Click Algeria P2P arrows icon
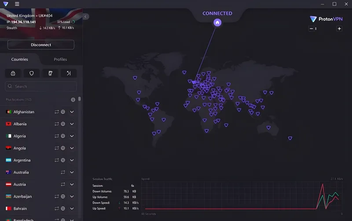 click(57, 136)
